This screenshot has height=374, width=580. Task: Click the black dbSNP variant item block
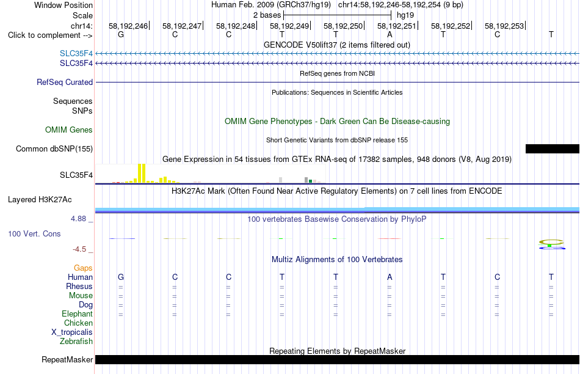[553, 149]
